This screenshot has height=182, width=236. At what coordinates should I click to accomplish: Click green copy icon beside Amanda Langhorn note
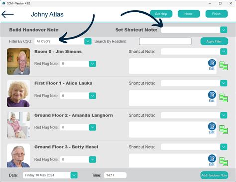coord(223,130)
